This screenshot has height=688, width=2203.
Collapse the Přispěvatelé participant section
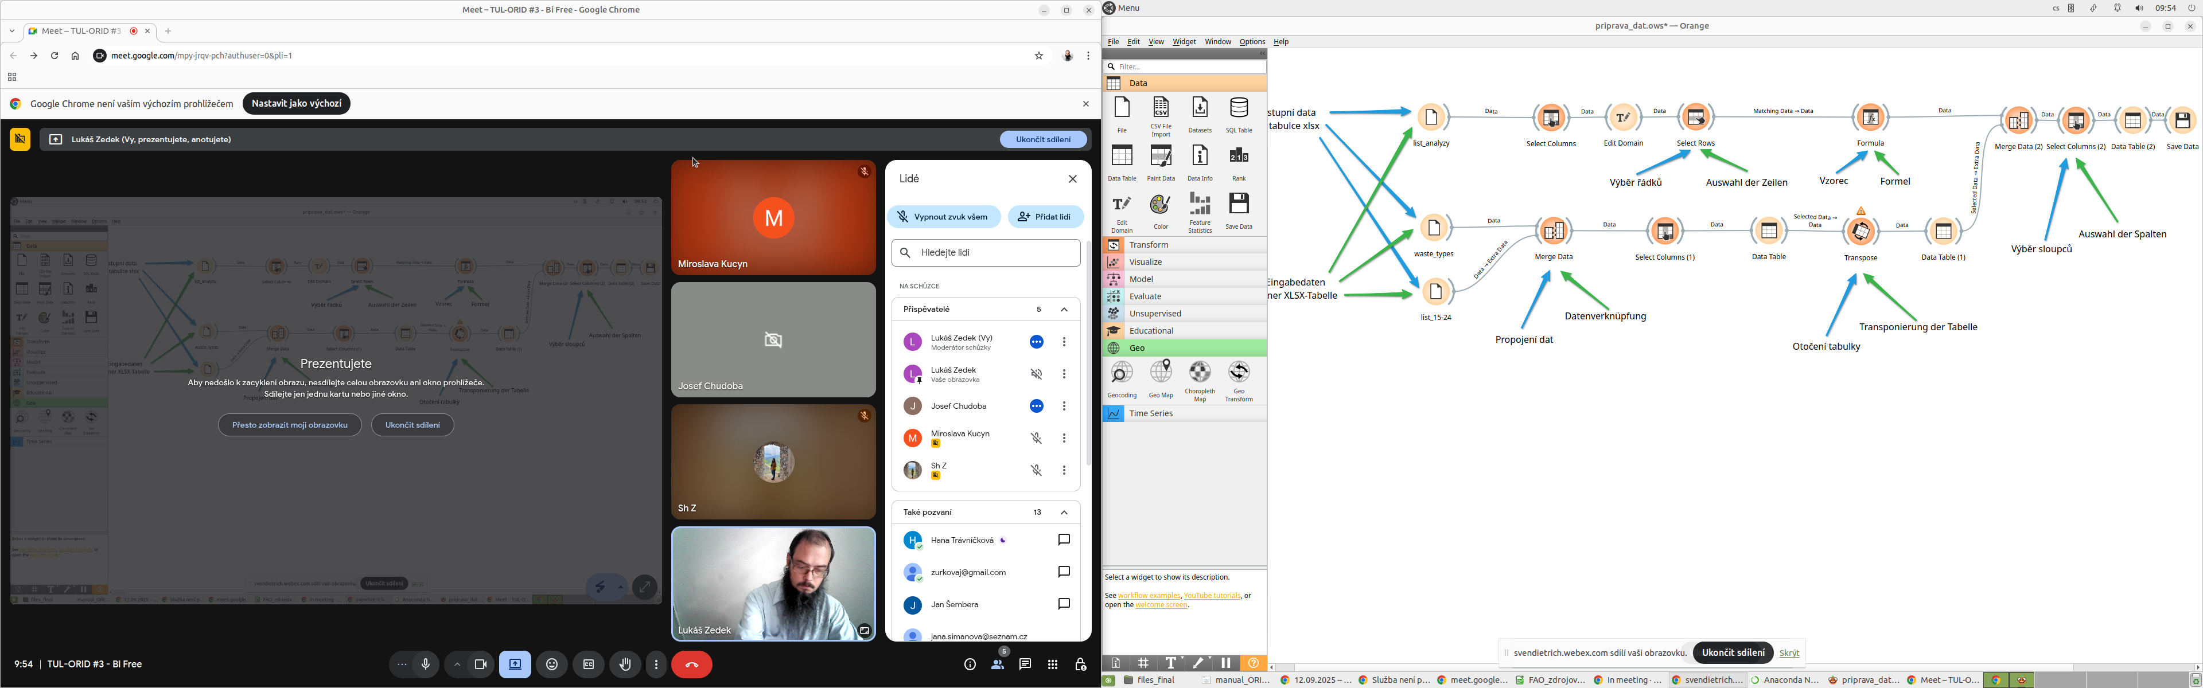pyautogui.click(x=1064, y=310)
